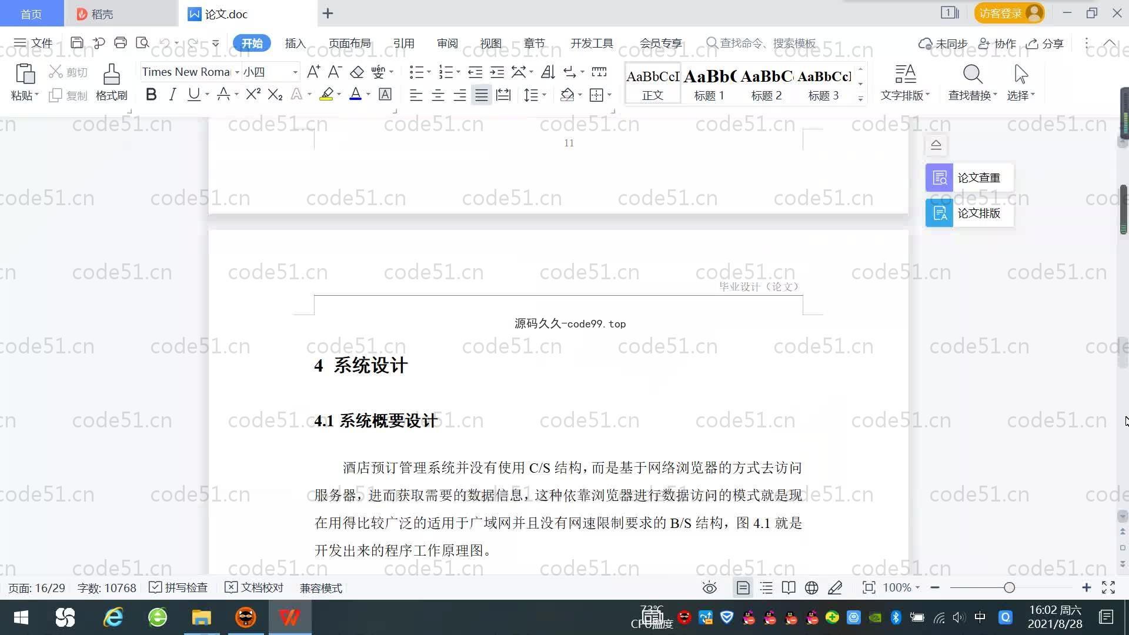Click the Paste clipboard icon
1129x635 pixels.
[25, 74]
